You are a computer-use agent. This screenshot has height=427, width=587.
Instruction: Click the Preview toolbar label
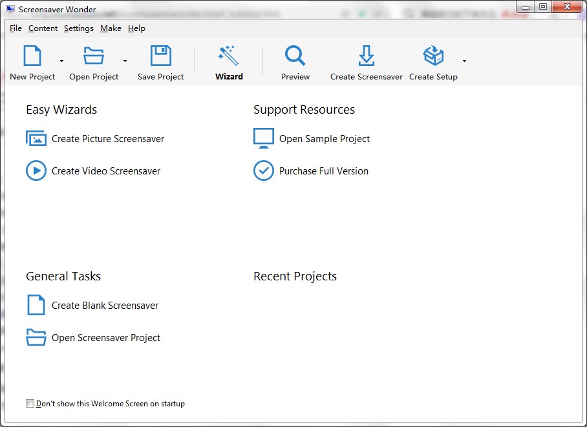tap(295, 77)
